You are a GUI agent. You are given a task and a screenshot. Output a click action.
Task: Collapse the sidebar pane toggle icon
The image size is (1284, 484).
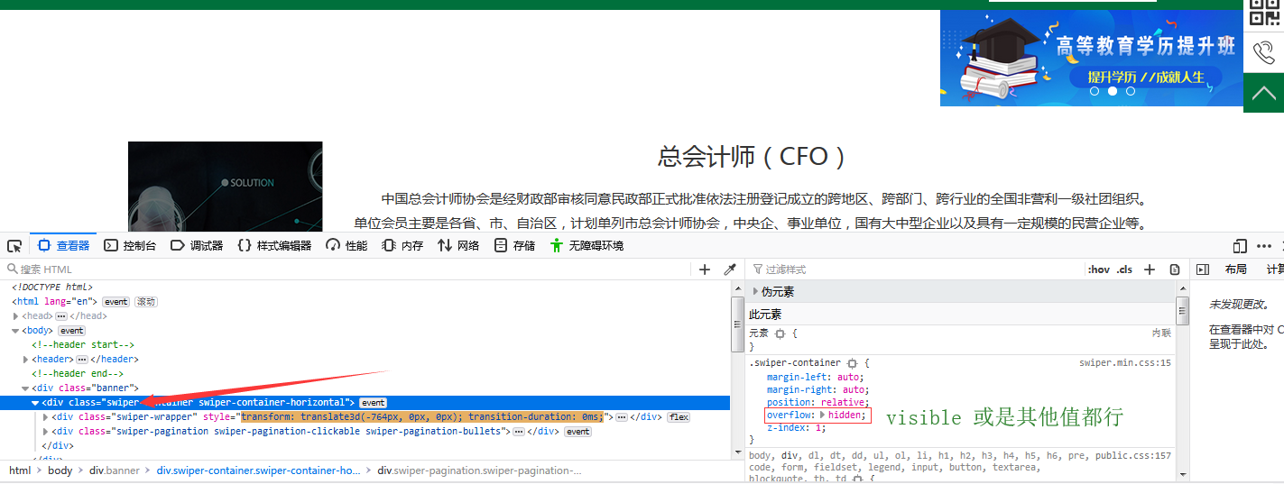coord(1202,269)
